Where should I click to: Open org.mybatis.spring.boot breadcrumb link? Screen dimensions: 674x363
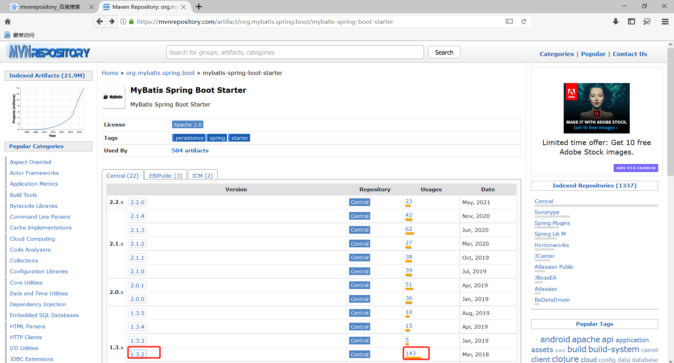161,73
